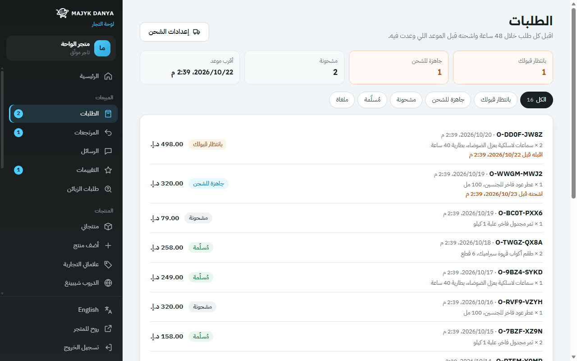The width and height of the screenshot is (577, 361).
Task: Click the متجر الواحة store avatar
Action: (102, 48)
